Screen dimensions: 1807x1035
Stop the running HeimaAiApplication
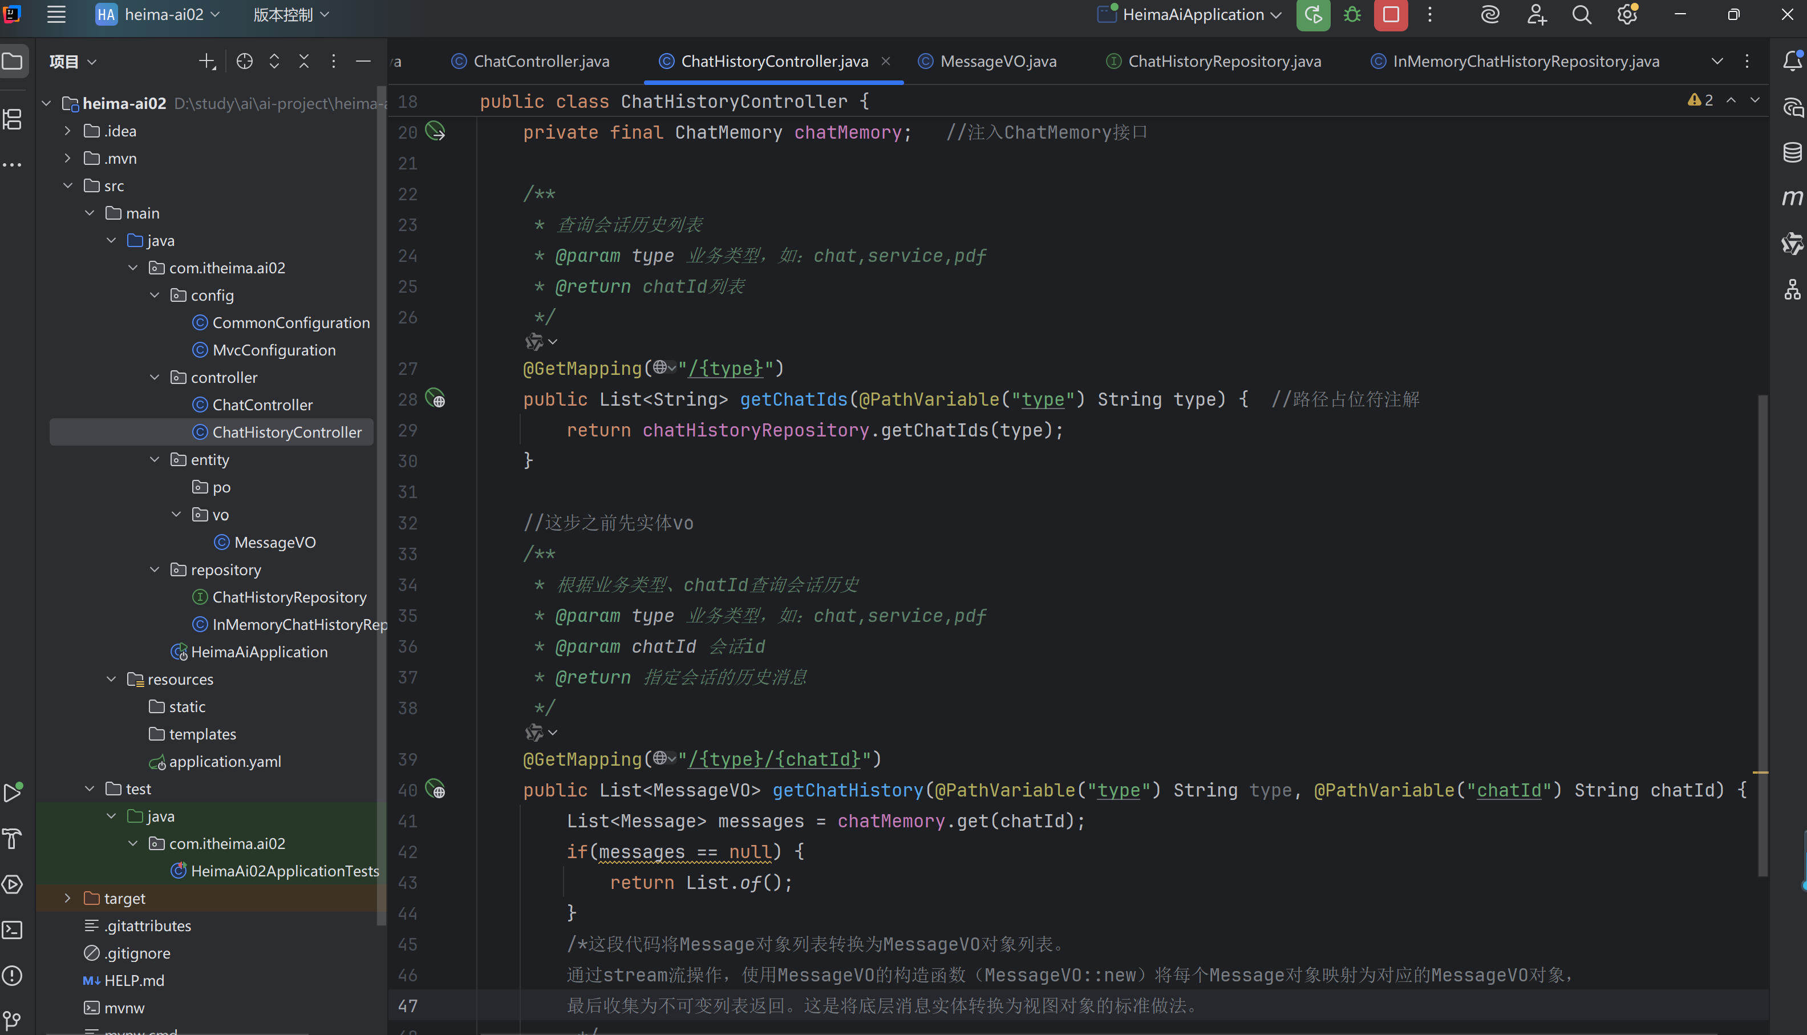[x=1391, y=15]
